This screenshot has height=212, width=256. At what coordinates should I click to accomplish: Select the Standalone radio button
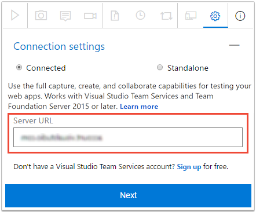160,67
